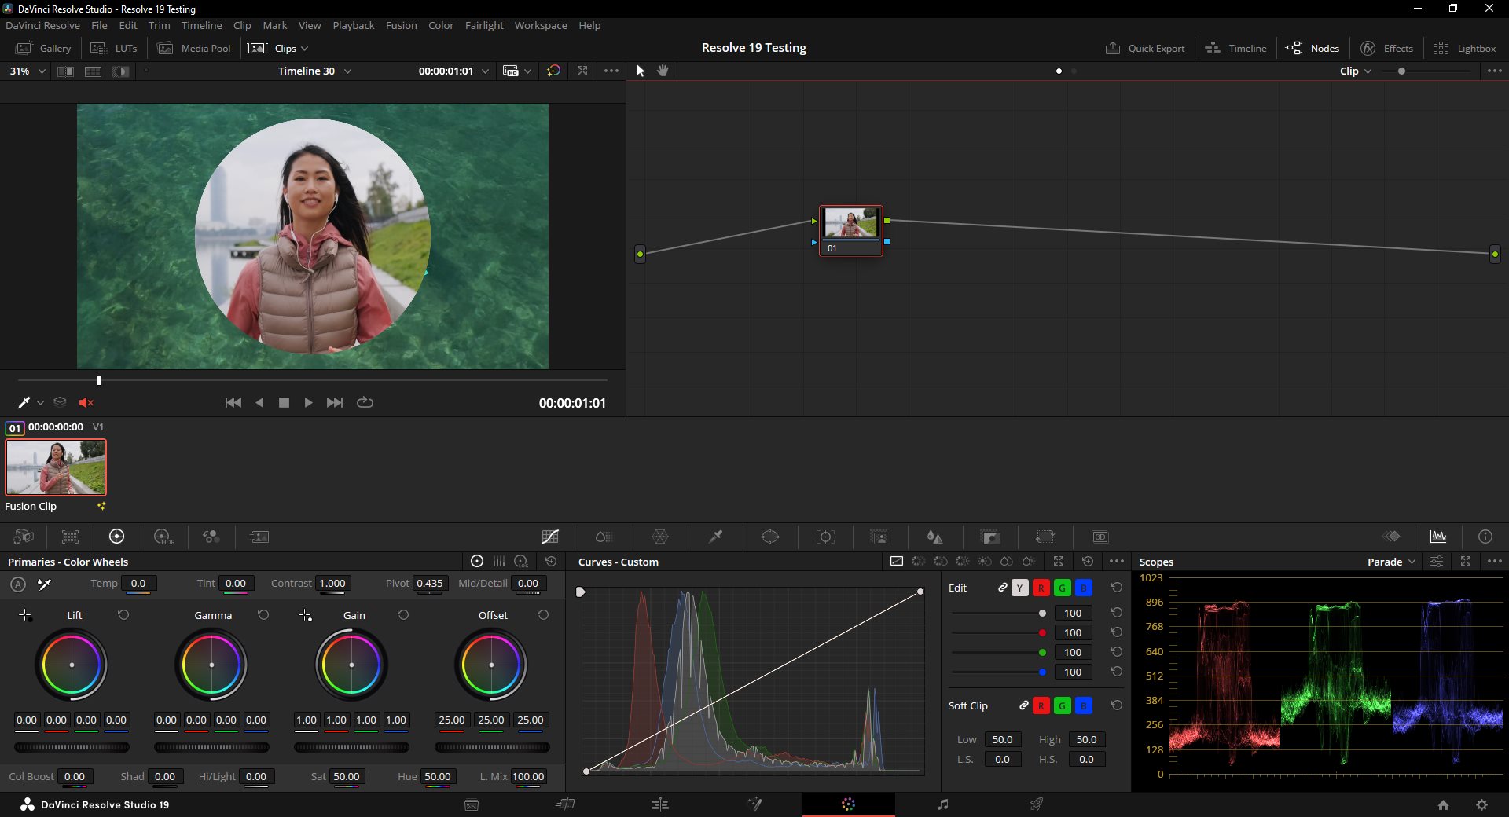Viewport: 1509px width, 817px height.
Task: Open the Tracker palette
Action: click(x=825, y=537)
